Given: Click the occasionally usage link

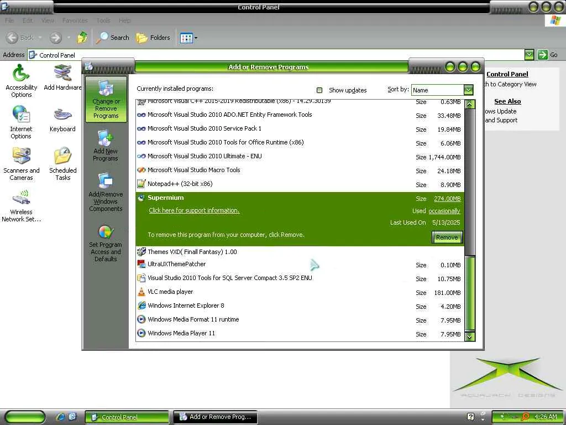Looking at the screenshot, I should click(444, 211).
